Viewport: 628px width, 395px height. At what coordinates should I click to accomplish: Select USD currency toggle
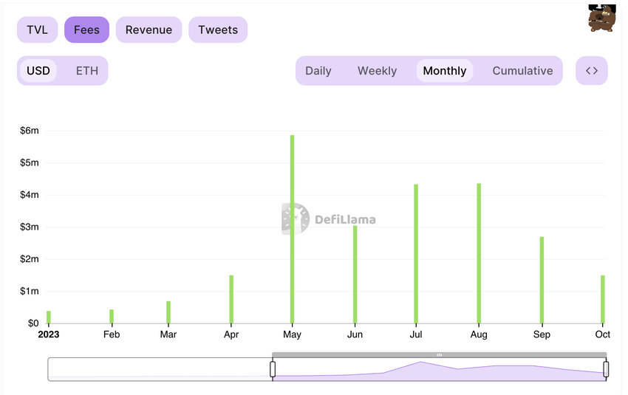(x=38, y=71)
